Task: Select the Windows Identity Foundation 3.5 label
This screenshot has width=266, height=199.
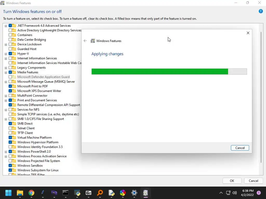Action: [40, 147]
